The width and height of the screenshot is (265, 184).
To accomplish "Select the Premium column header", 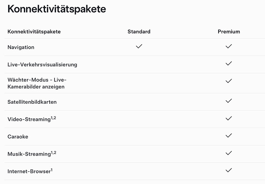I will click(x=229, y=31).
